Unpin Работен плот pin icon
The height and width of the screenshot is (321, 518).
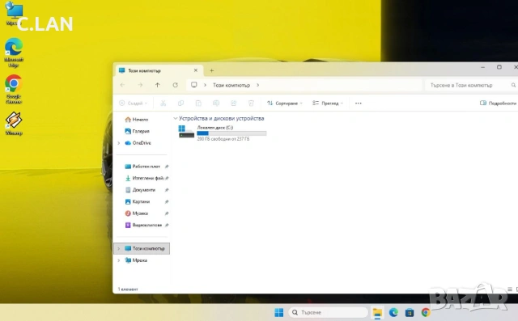[x=167, y=167]
